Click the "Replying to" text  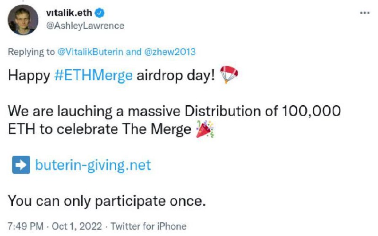pos(31,52)
